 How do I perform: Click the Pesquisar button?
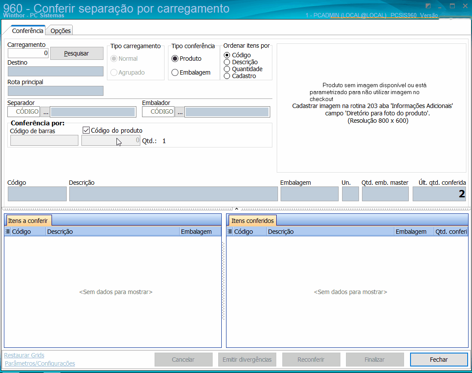point(77,53)
